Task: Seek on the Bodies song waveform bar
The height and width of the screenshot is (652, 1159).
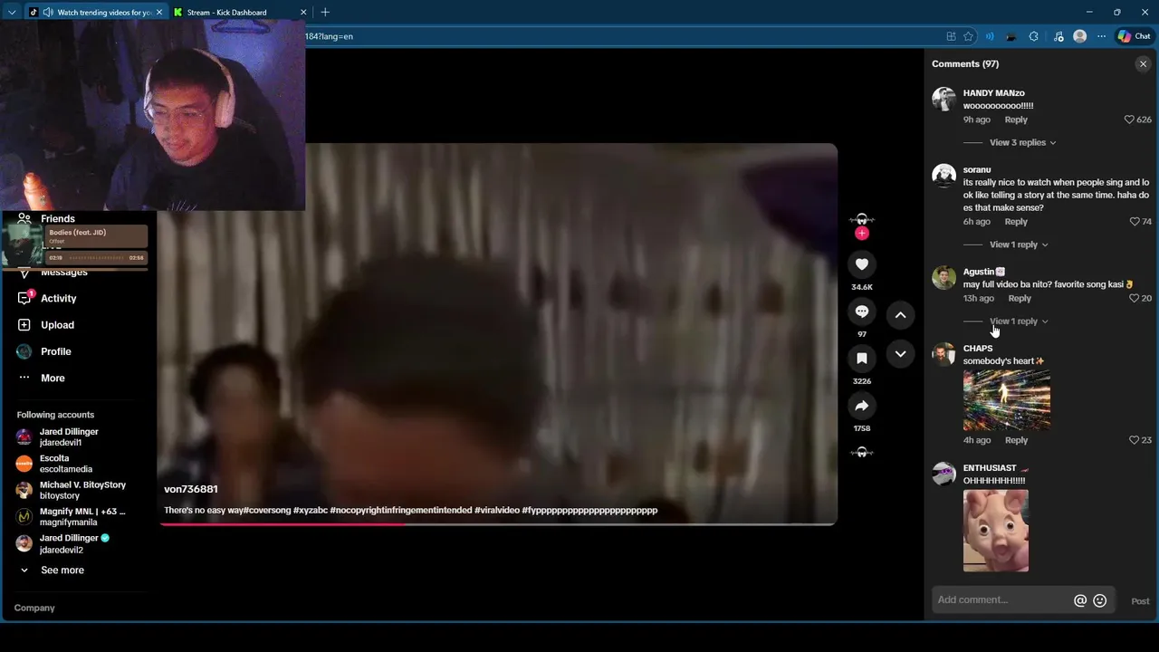Action: 98,258
